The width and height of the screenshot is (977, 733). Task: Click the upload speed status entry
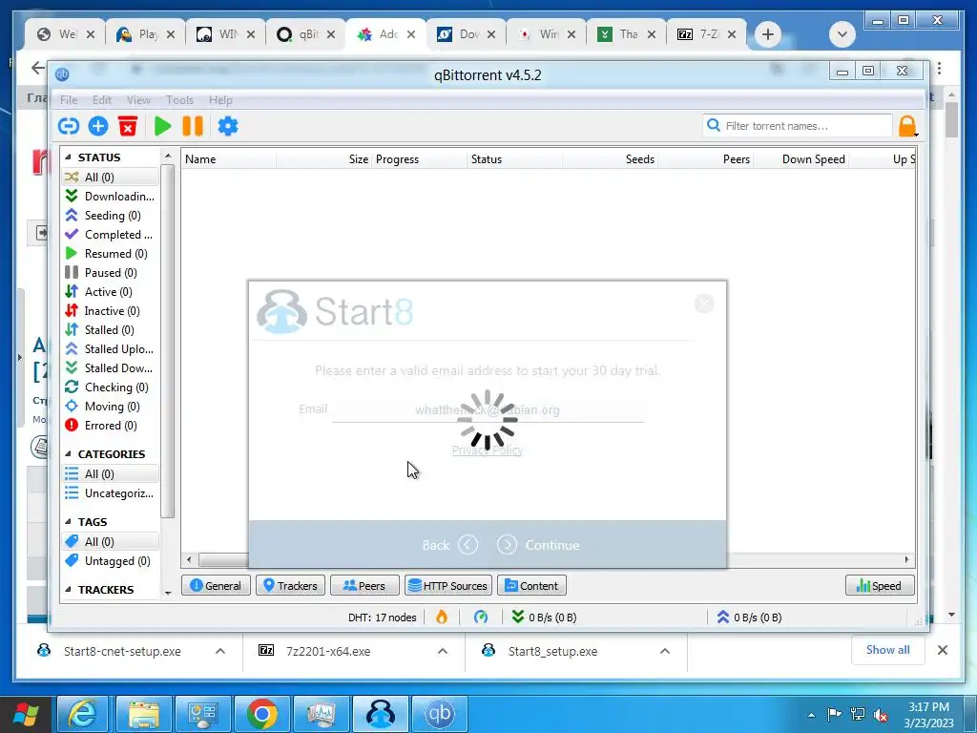748,618
